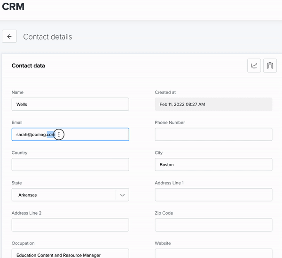This screenshot has height=258, width=282.
Task: Click the Contact data section title
Action: [28, 66]
